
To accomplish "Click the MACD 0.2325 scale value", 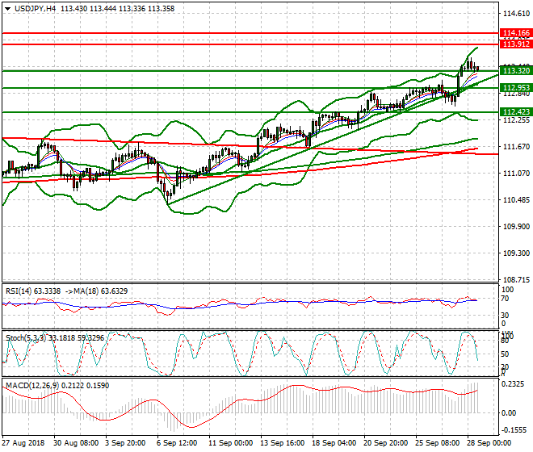I will pyautogui.click(x=513, y=384).
